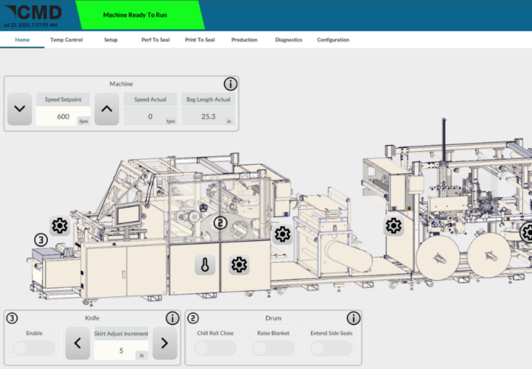Open the Print To Seal tab

pos(200,39)
